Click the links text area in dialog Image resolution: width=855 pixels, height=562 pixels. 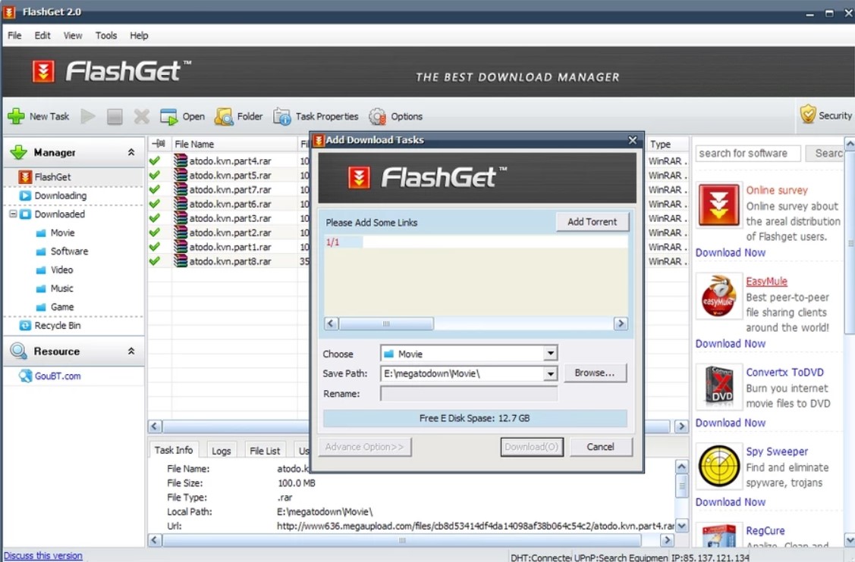coord(476,276)
